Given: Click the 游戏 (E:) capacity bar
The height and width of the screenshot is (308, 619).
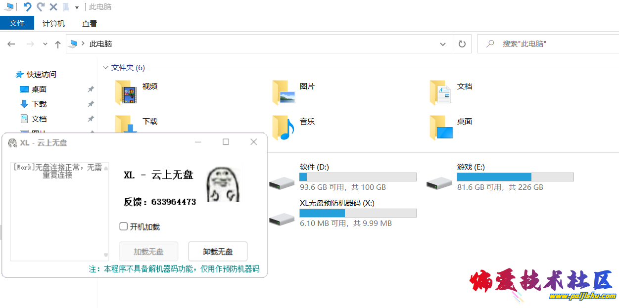Looking at the screenshot, I should tap(516, 176).
